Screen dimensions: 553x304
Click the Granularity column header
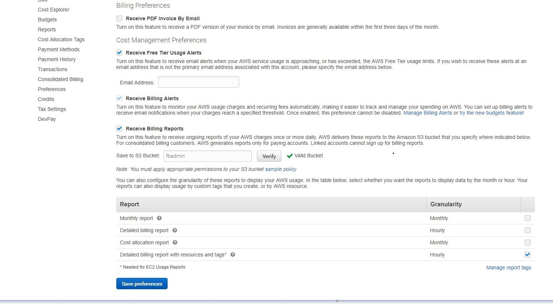click(474, 204)
